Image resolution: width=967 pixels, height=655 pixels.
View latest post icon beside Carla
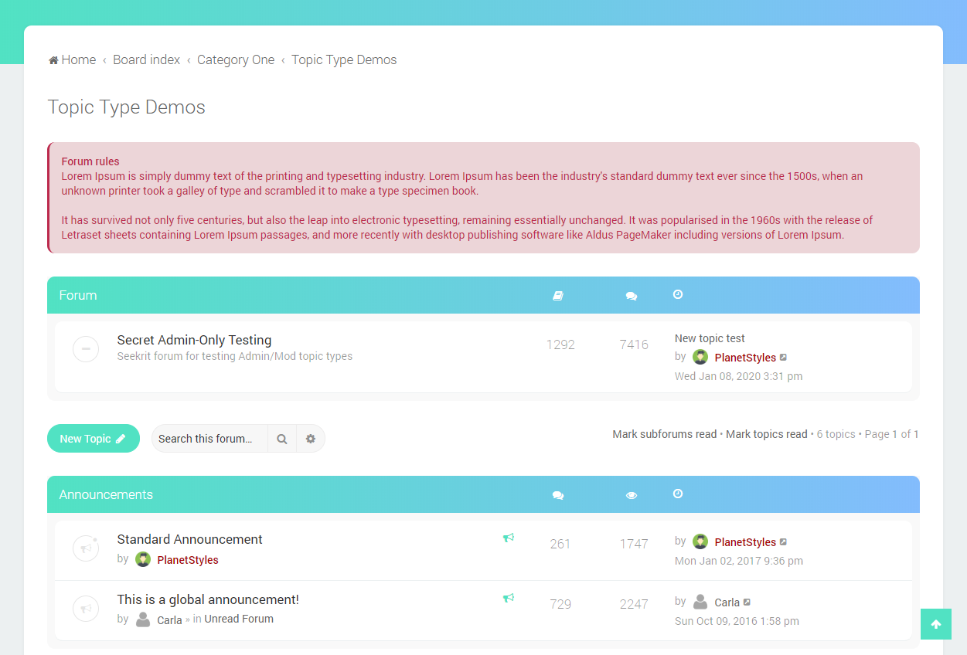(x=747, y=602)
